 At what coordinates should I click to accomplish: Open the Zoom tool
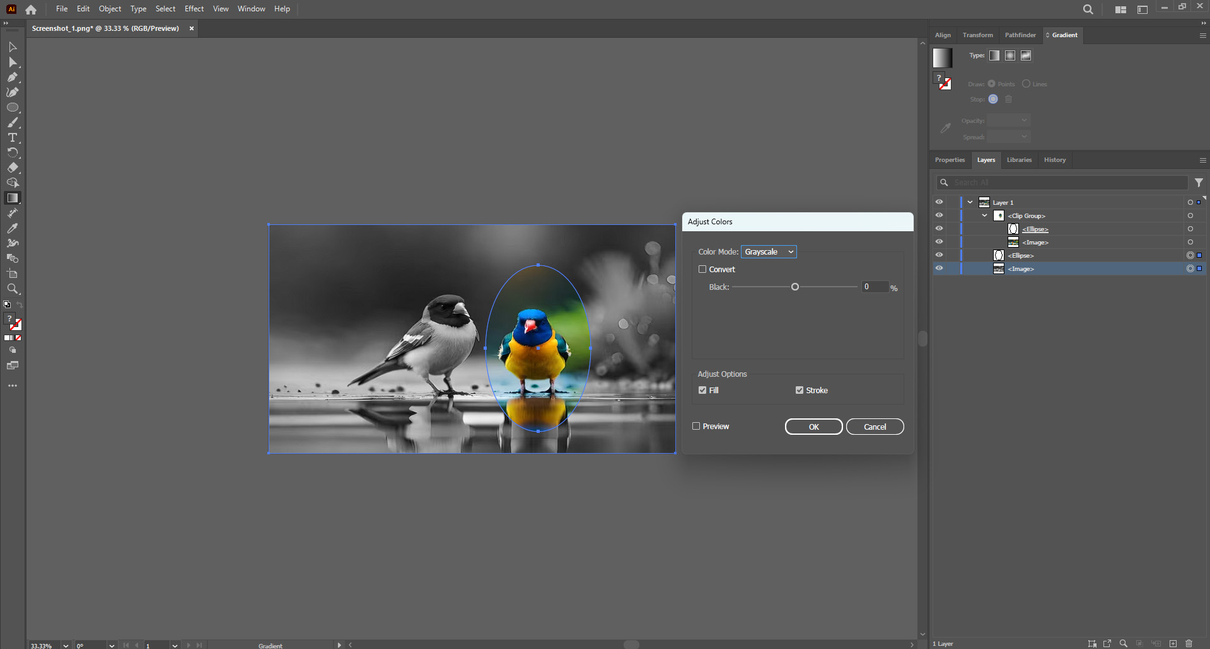13,289
